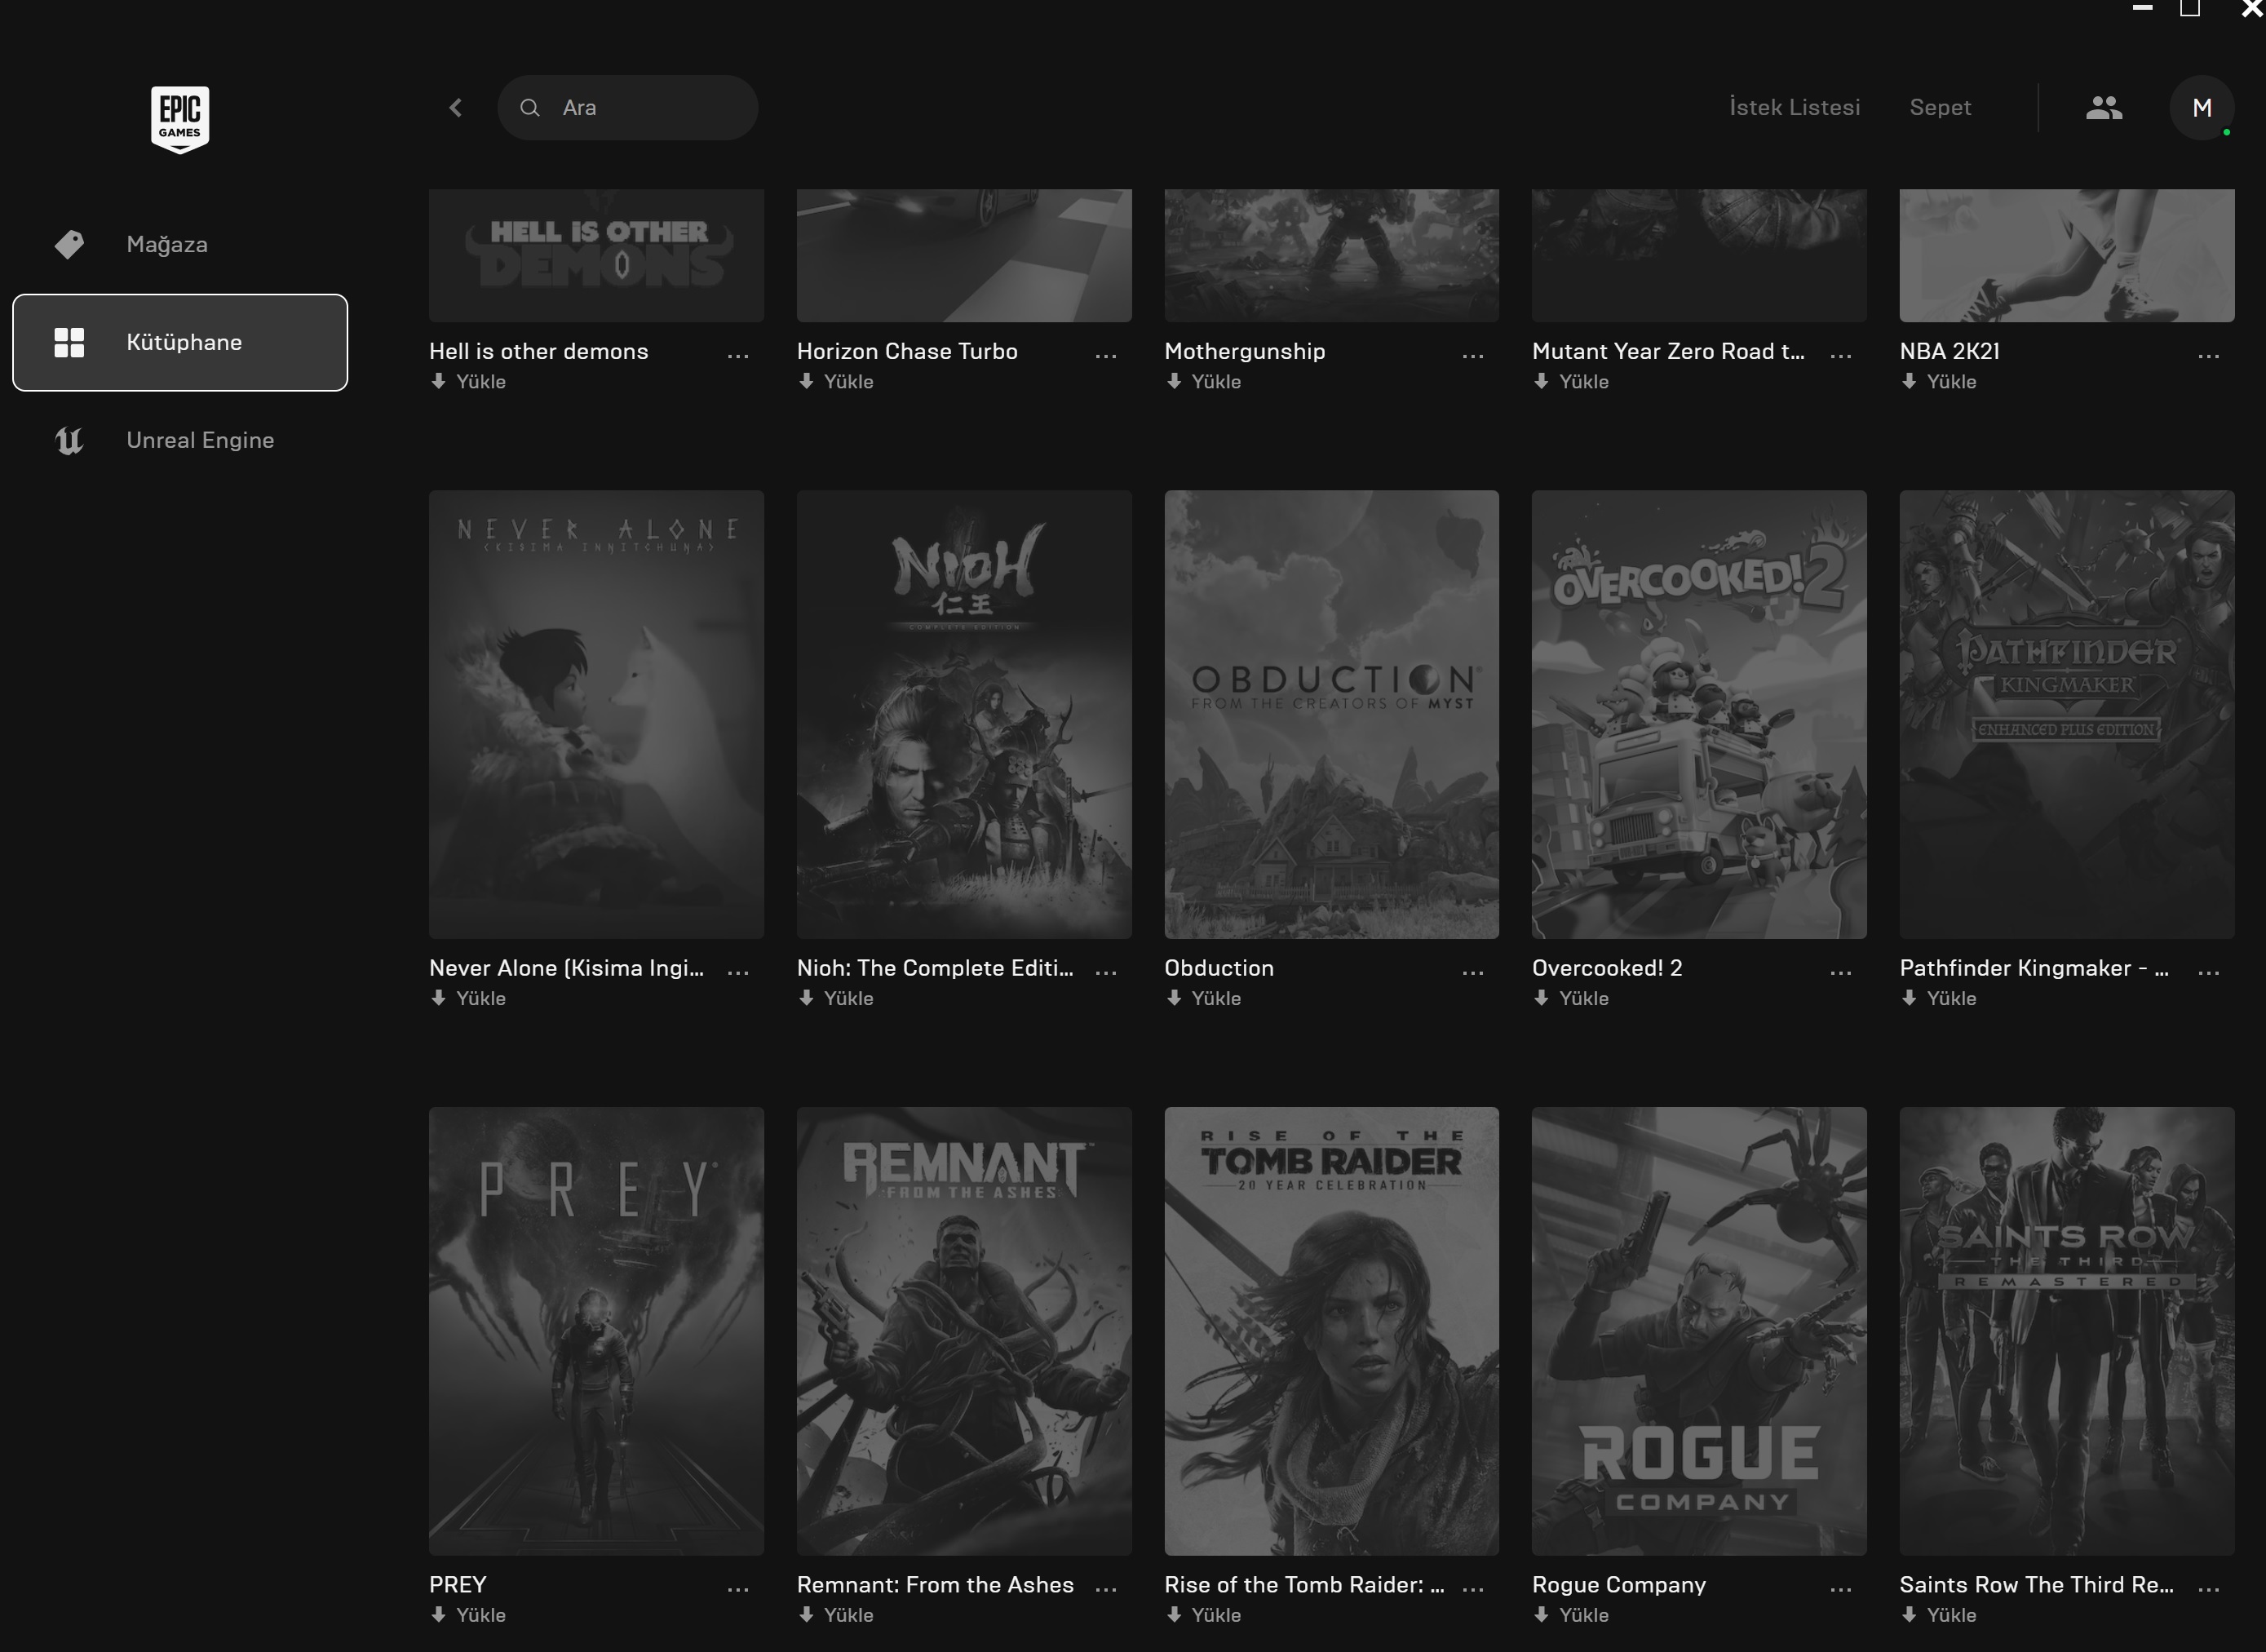Open options menu for Saints Row The Third

point(2209,1589)
